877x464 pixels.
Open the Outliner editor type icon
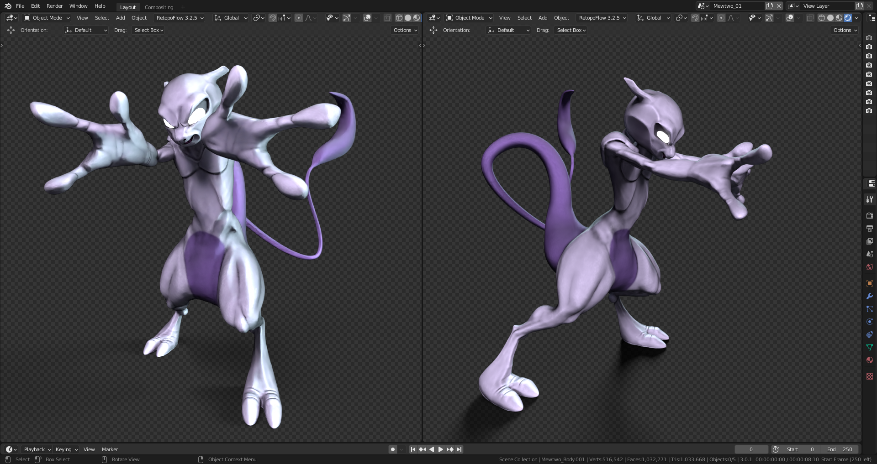pyautogui.click(x=871, y=18)
